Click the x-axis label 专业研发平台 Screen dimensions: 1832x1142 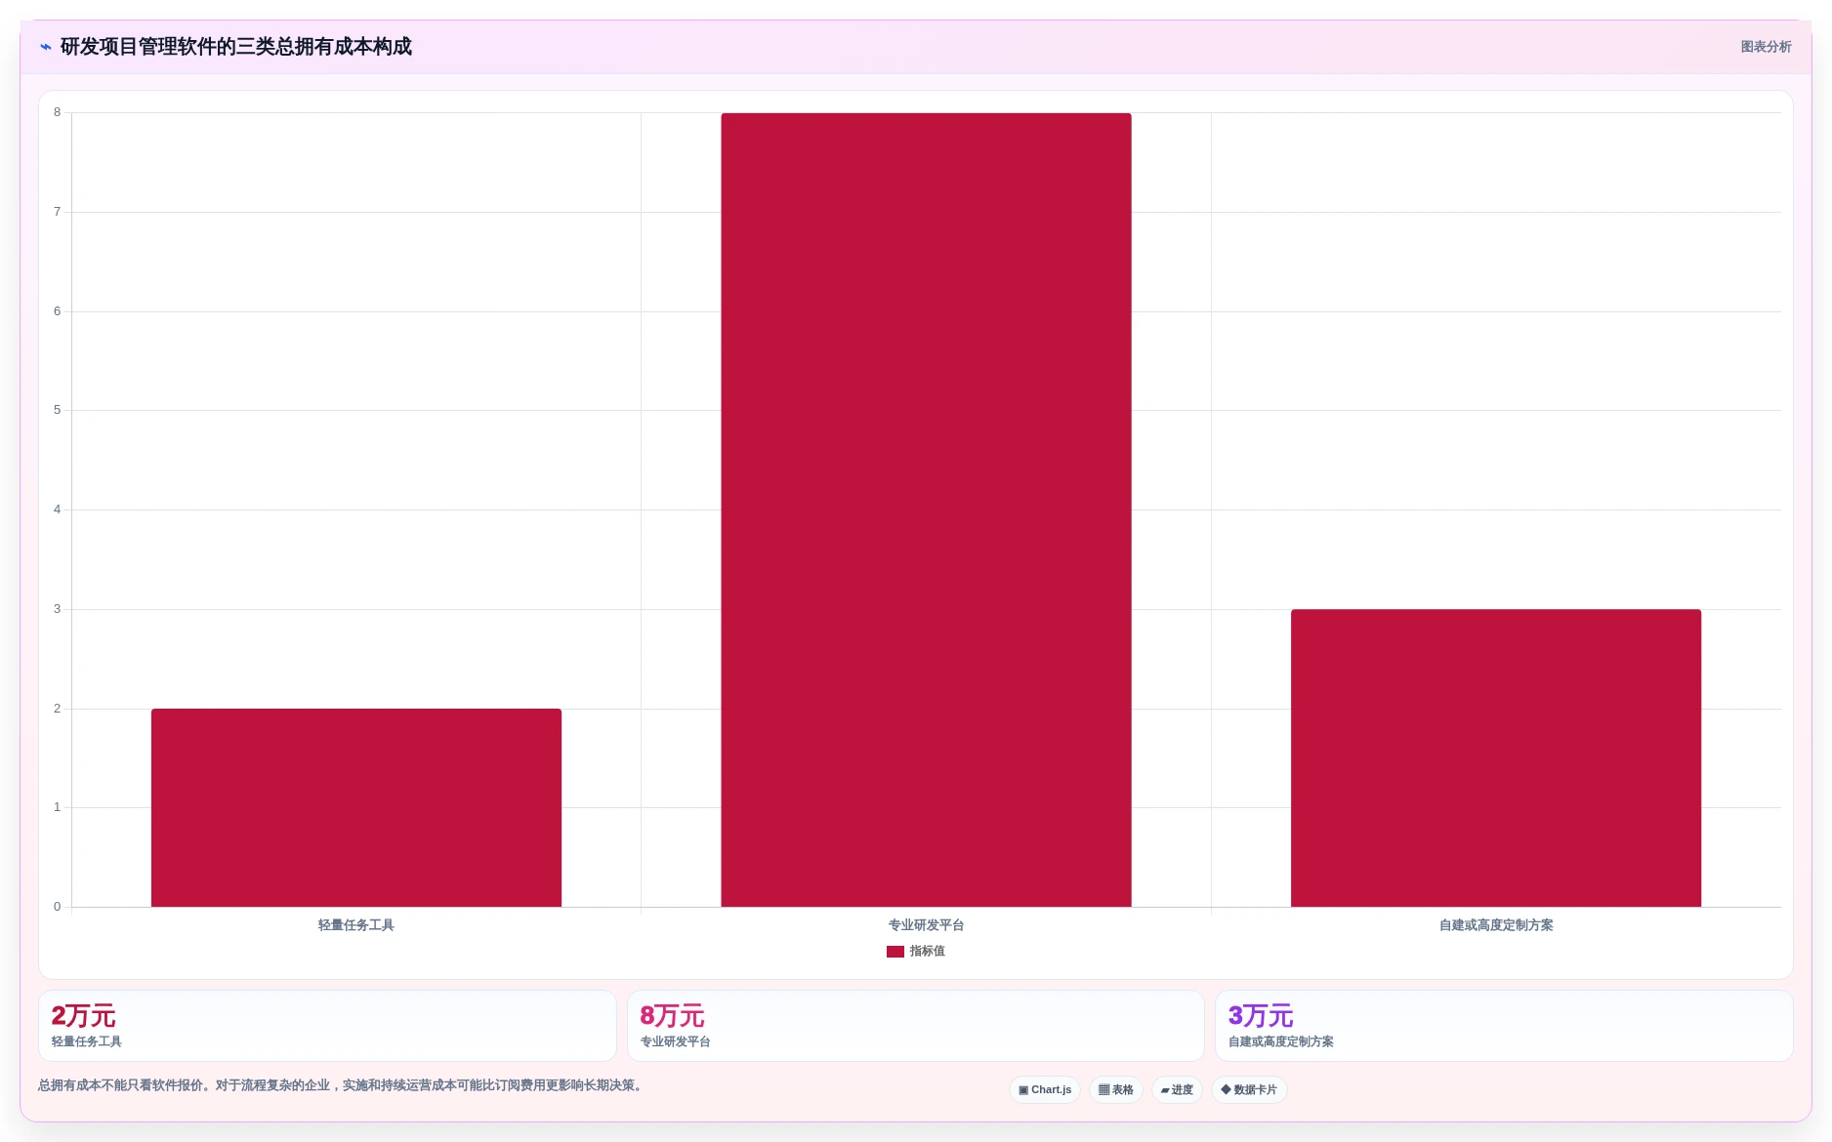click(926, 925)
